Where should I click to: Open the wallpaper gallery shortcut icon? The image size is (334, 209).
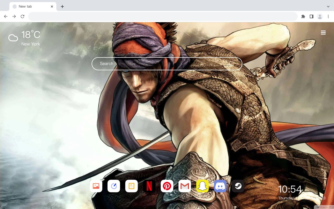(96, 186)
